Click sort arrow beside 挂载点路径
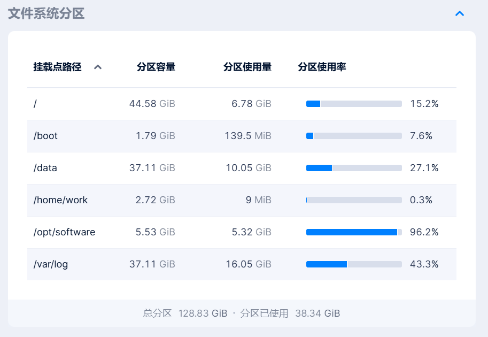The image size is (488, 337). [x=97, y=67]
